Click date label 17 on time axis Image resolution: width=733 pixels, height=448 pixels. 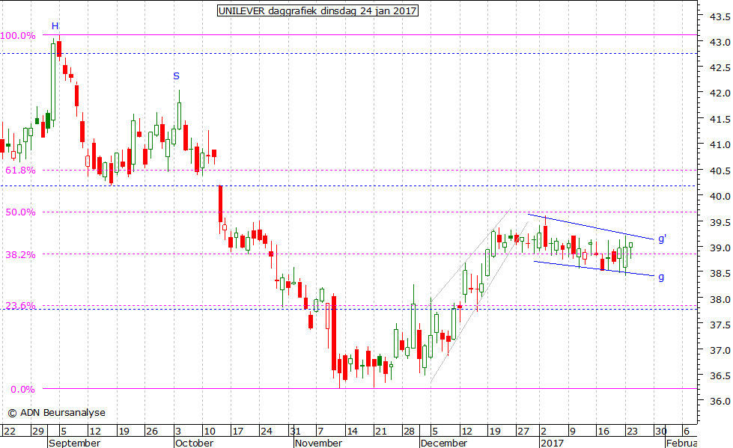(237, 431)
